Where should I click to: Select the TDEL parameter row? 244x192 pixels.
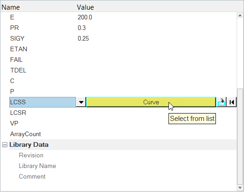pos(123,70)
